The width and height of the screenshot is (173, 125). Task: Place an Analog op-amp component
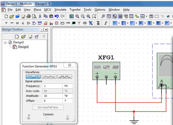29,23
